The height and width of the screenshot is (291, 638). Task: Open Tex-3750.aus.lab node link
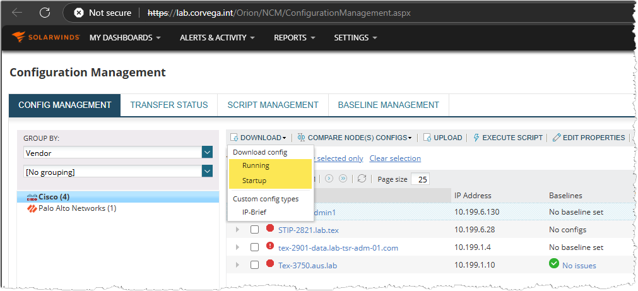click(307, 266)
